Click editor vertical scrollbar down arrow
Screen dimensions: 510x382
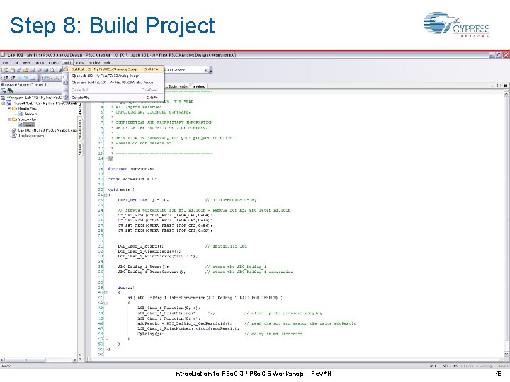506,354
